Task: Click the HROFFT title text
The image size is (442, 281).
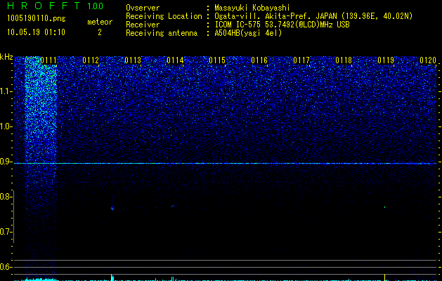Action: (44, 6)
